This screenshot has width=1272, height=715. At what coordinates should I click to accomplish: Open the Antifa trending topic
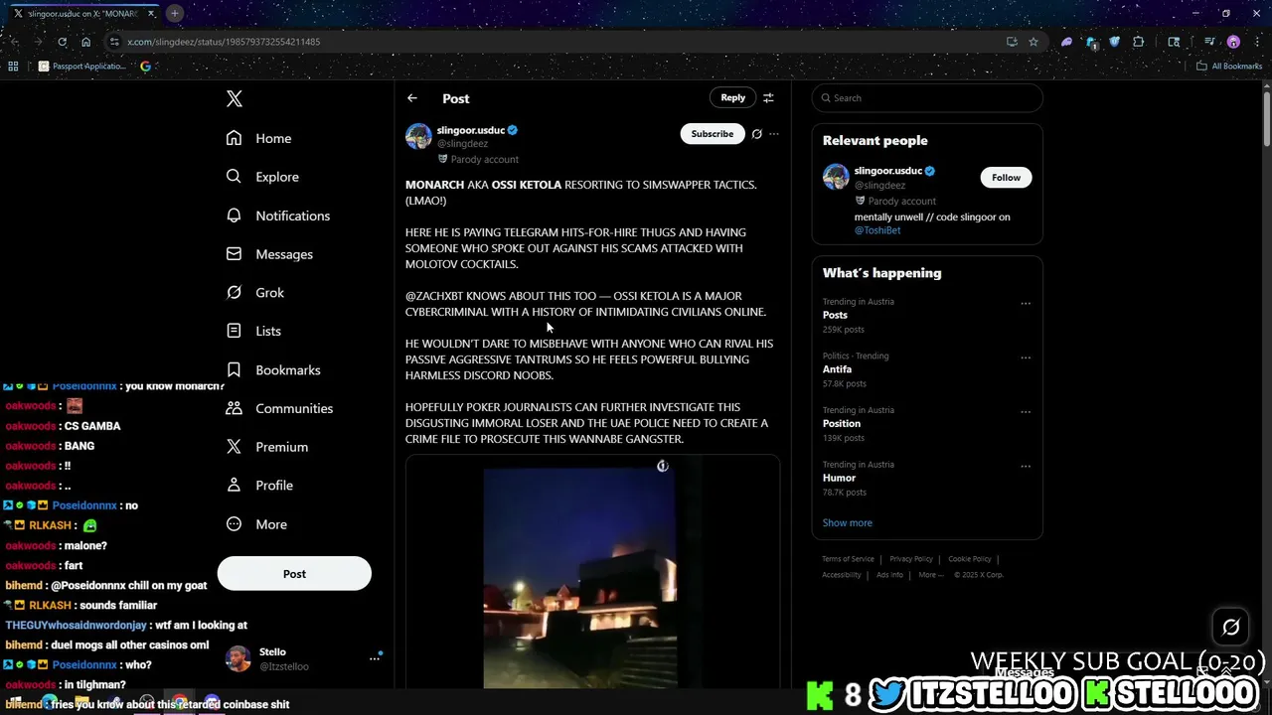coord(837,369)
